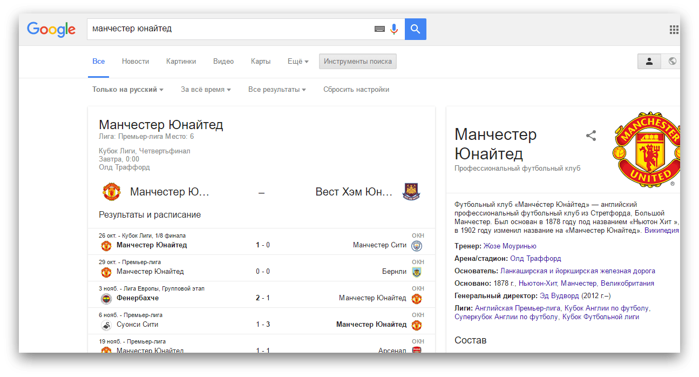The height and width of the screenshot is (377, 699).
Task: Open the За всё время dropdown
Action: point(206,90)
